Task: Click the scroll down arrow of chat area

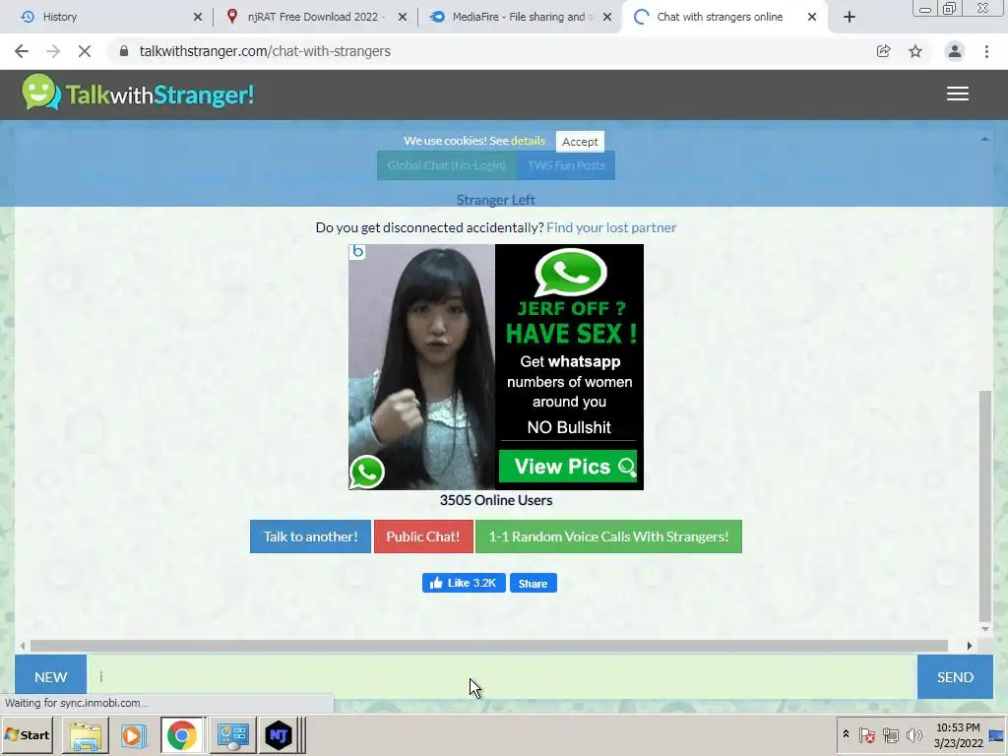Action: tap(984, 629)
